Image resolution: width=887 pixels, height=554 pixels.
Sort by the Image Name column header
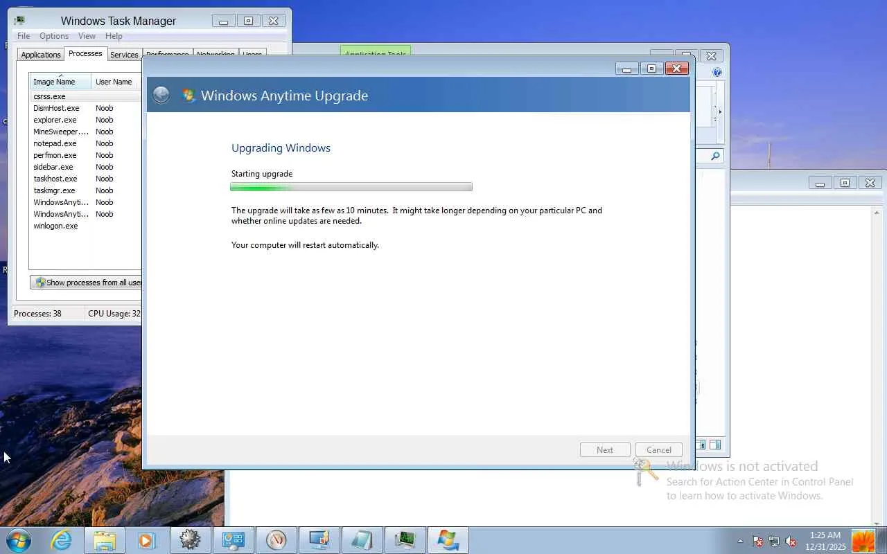(x=60, y=82)
